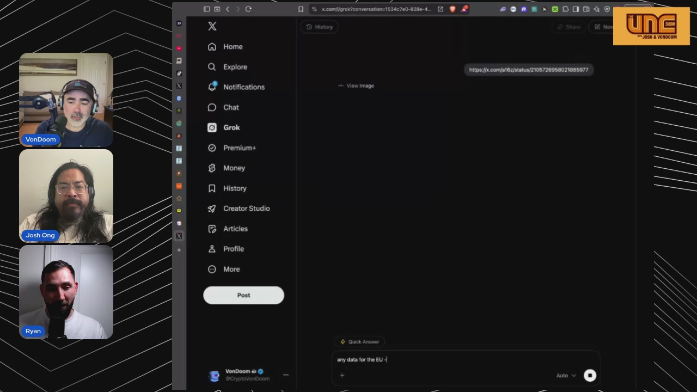
Task: Click the VonDoom account avatar
Action: point(215,375)
